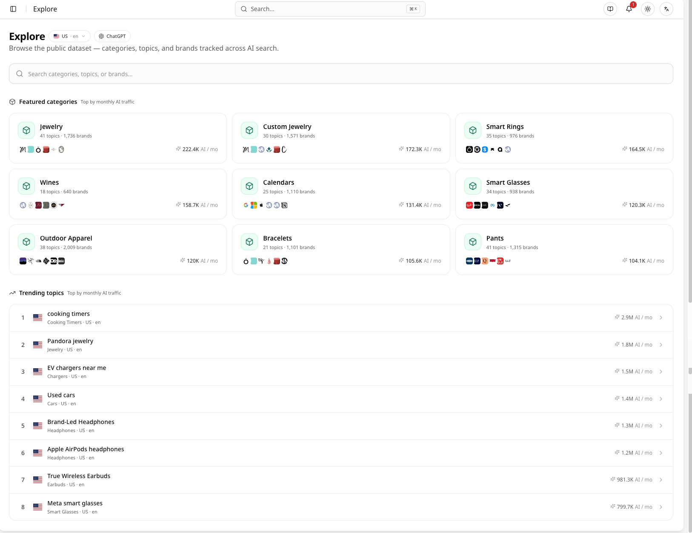Click the Search categories, topics, or brands field
This screenshot has width=692, height=533.
[341, 74]
